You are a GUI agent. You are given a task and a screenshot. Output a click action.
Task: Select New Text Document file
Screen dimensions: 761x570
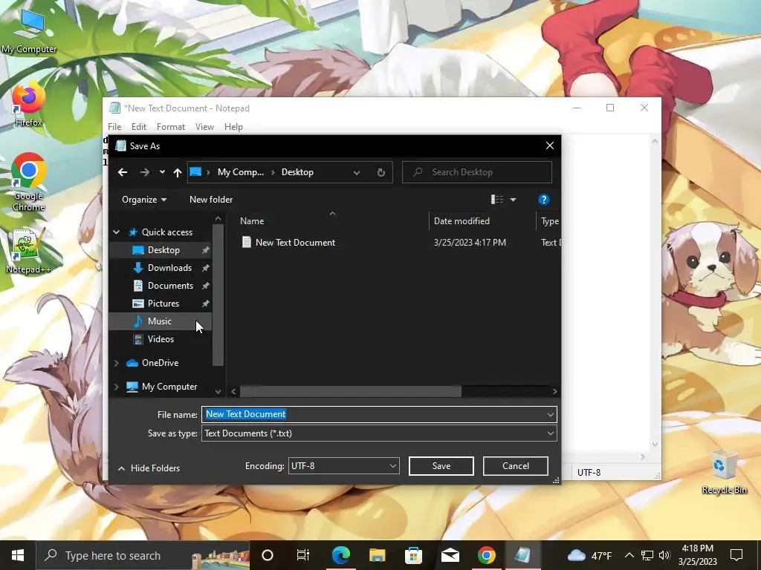coord(295,243)
